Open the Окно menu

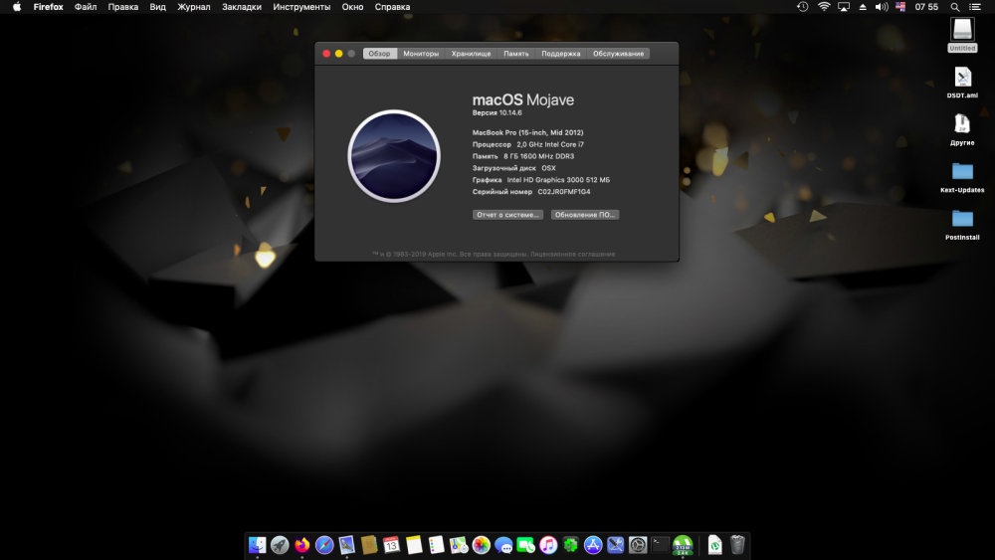tap(353, 7)
